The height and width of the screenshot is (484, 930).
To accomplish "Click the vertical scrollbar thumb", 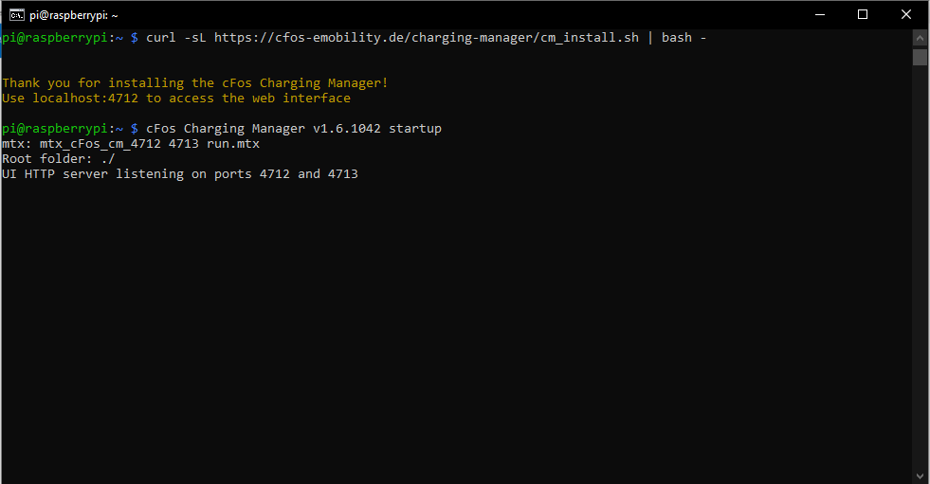I will [920, 57].
